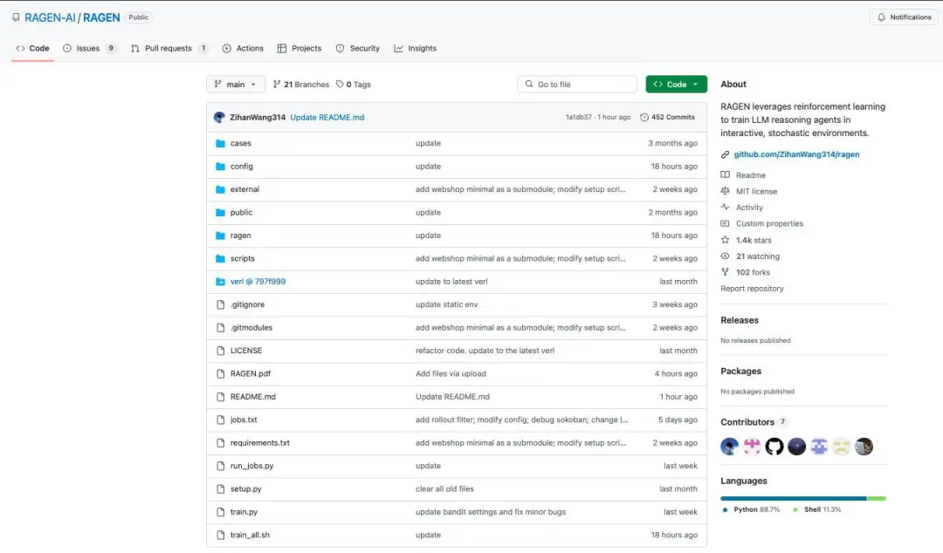Open the verl @ 797f999 submodule link
The image size is (943, 553).
pyautogui.click(x=258, y=282)
